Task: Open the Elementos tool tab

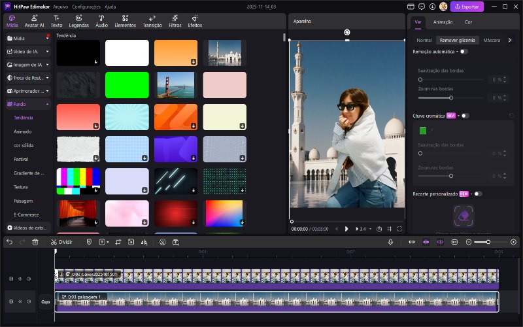Action: (x=125, y=22)
